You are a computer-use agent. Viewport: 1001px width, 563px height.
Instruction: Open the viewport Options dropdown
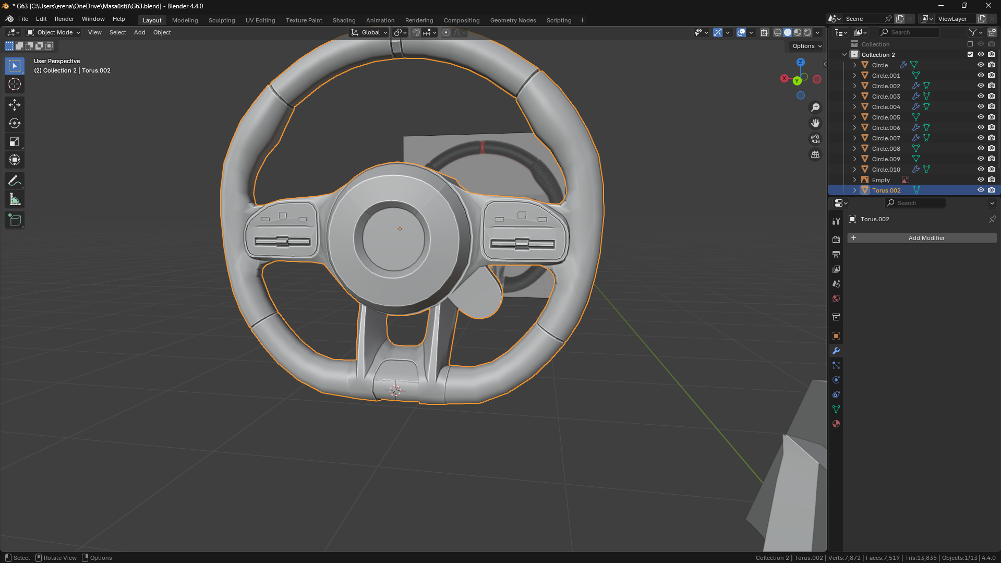click(806, 46)
